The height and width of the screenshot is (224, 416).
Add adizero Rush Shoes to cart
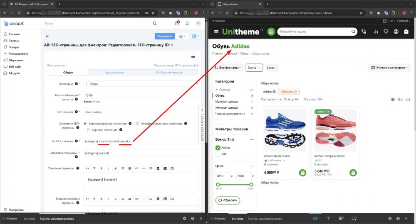[302, 173]
